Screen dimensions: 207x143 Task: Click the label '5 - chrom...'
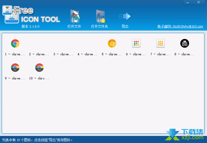[112, 54]
